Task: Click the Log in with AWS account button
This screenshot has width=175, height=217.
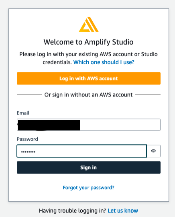Action: coord(89,78)
